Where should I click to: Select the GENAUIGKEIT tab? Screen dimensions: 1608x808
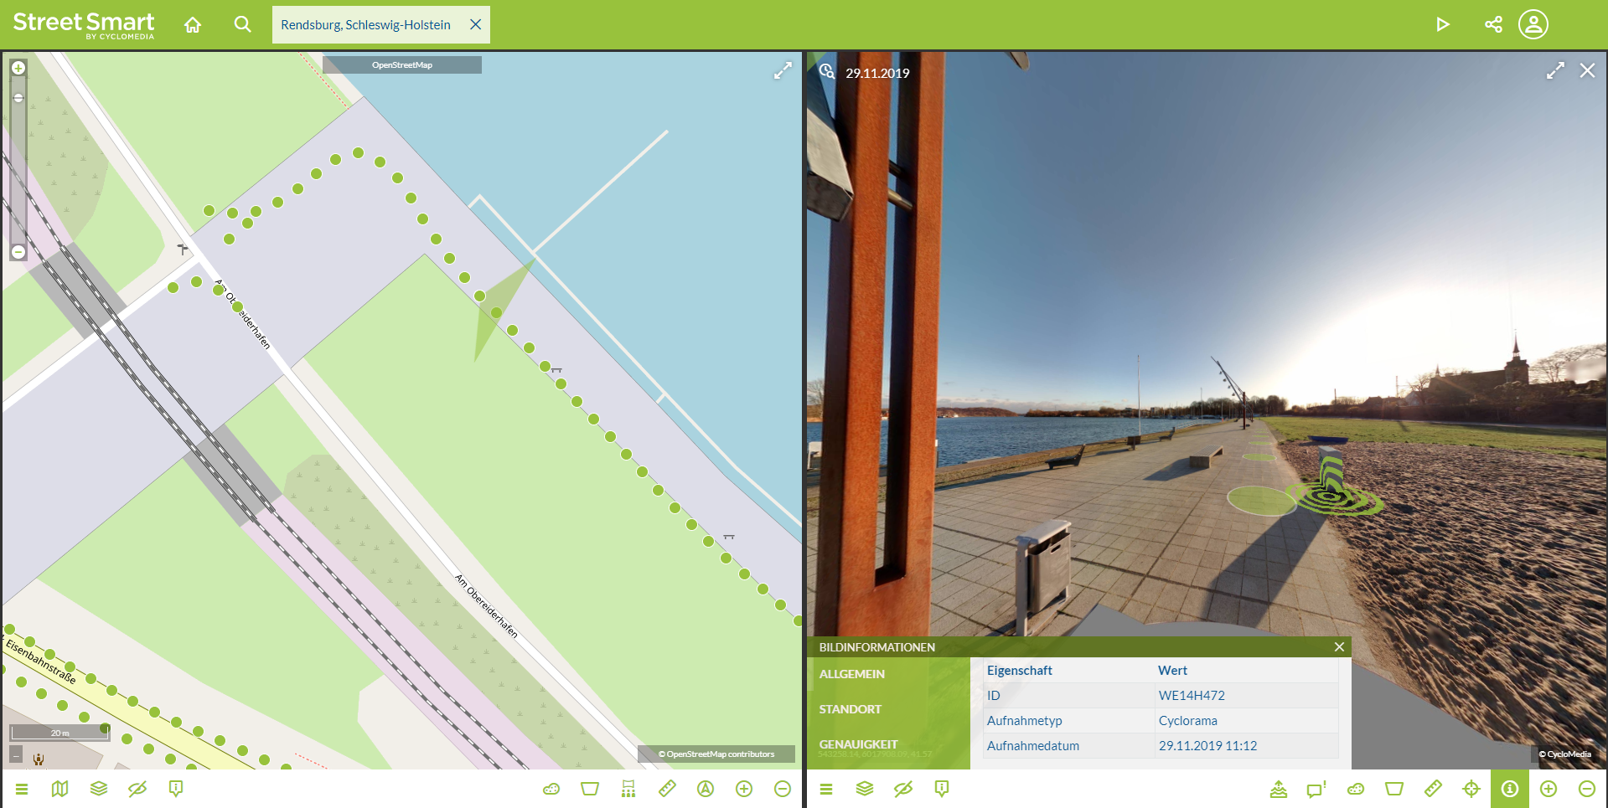tap(858, 744)
